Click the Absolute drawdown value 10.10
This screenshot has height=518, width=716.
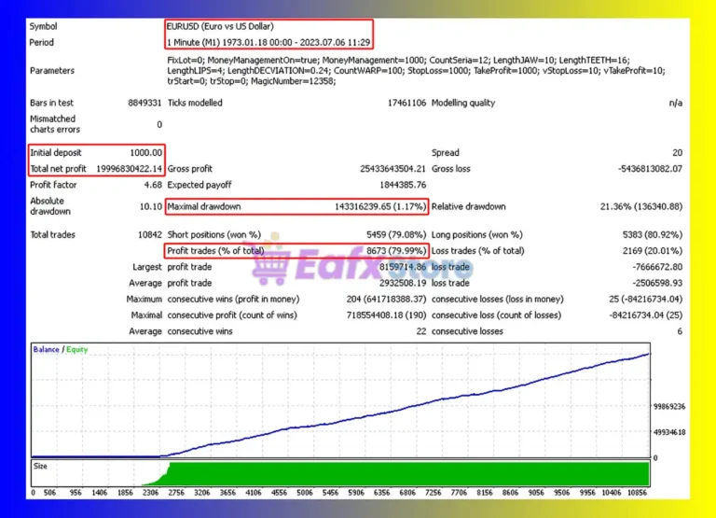pos(151,206)
